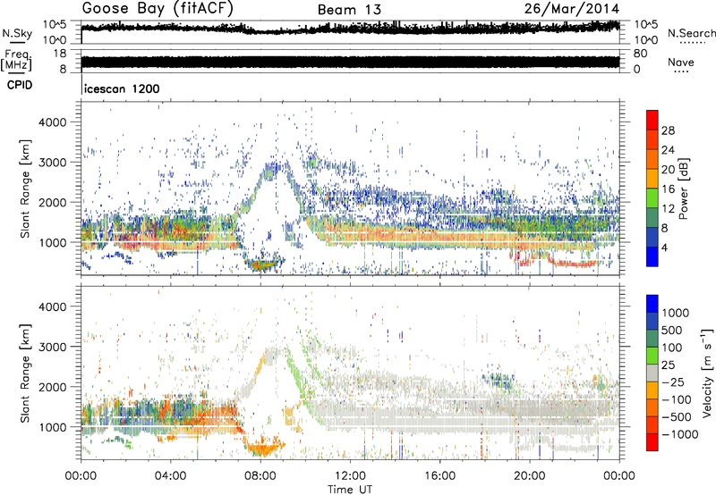Click the '16:00' time tick label

click(439, 476)
